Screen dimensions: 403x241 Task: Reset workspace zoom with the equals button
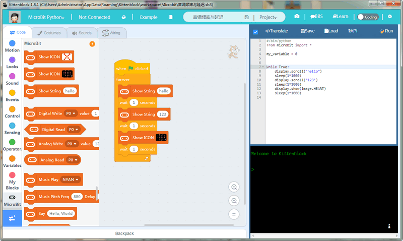234,214
